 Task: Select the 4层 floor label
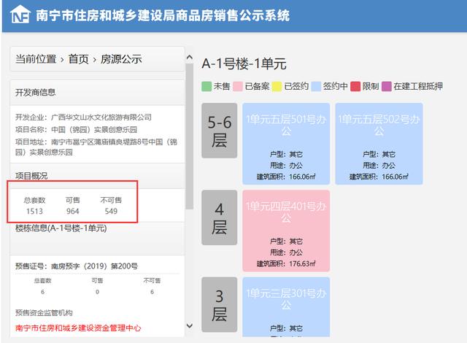[220, 218]
